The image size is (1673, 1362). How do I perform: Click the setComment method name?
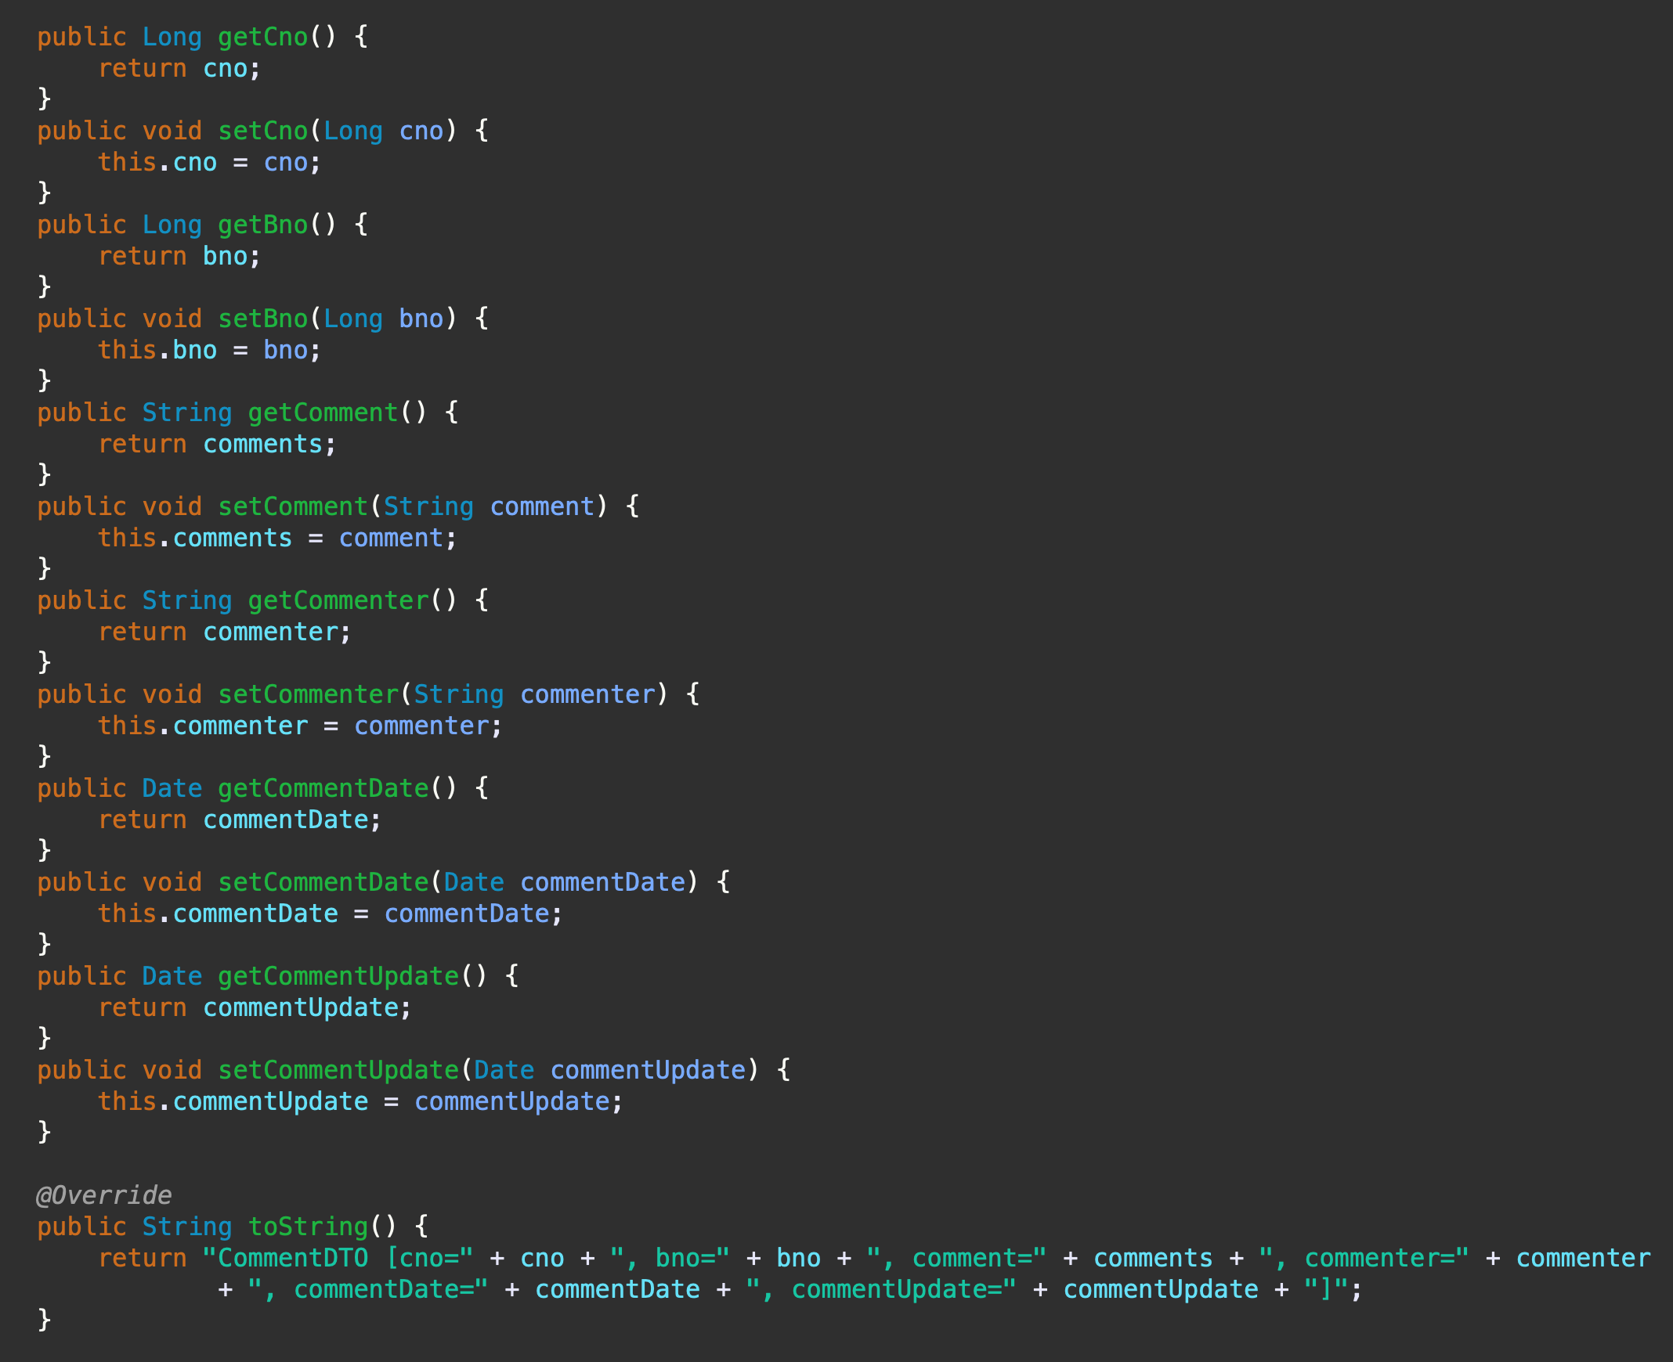point(292,506)
